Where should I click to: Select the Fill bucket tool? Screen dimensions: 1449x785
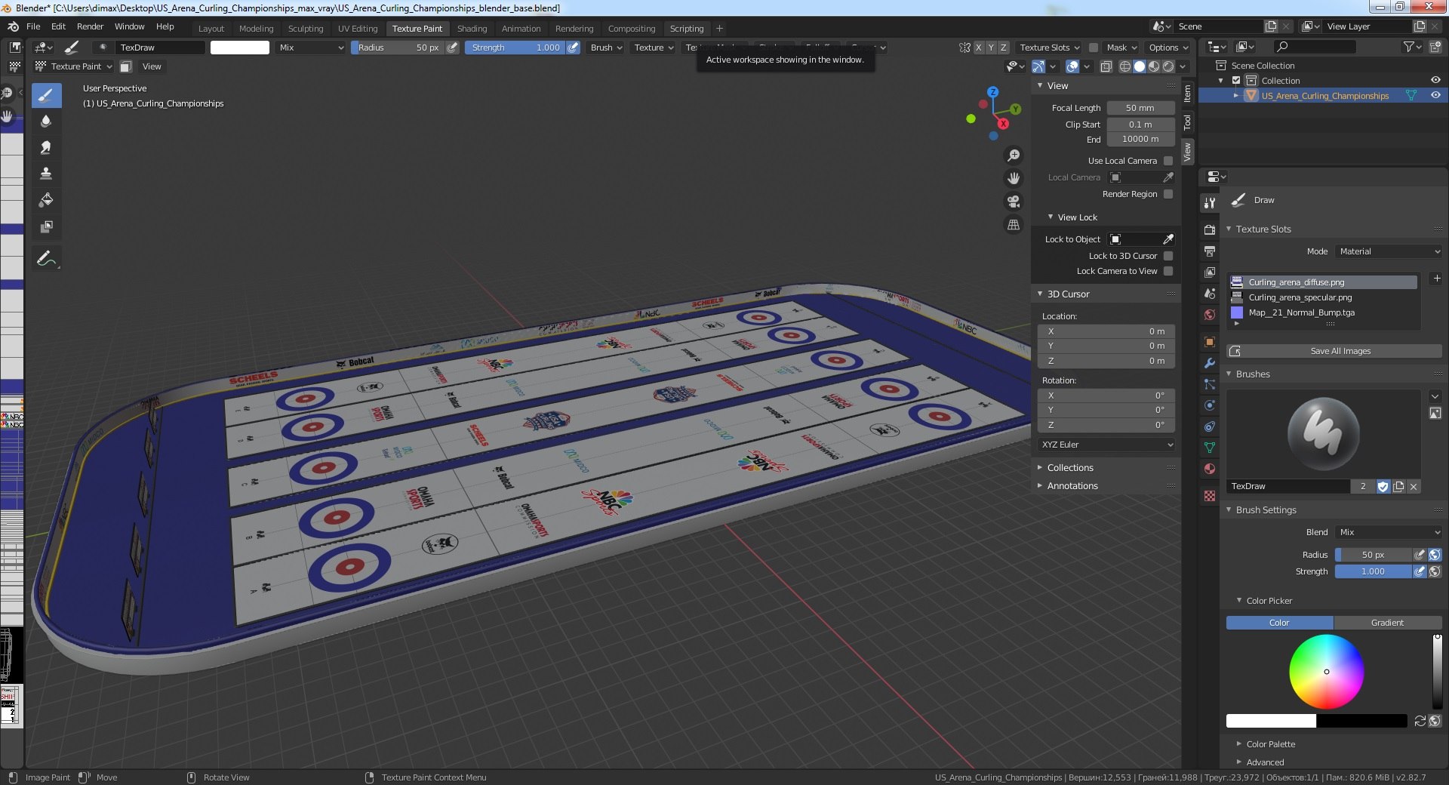[46, 200]
